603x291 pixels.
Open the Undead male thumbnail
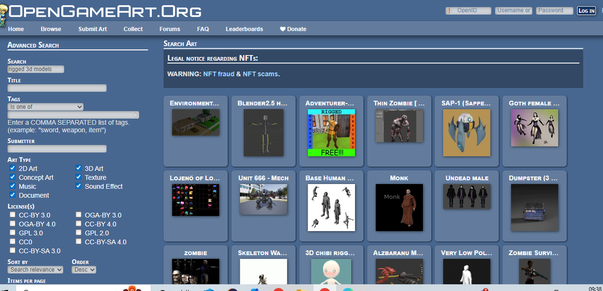pyautogui.click(x=467, y=196)
